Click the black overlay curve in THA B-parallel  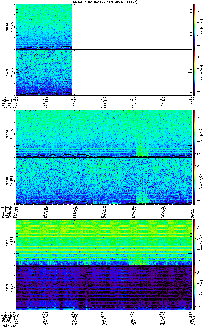(x=44, y=94)
